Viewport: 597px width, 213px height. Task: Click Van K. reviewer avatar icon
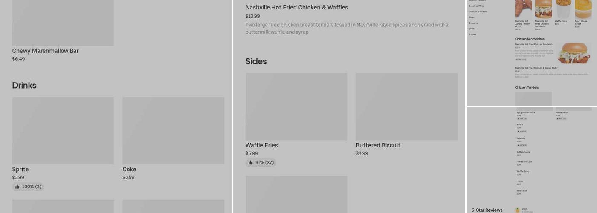click(x=517, y=210)
